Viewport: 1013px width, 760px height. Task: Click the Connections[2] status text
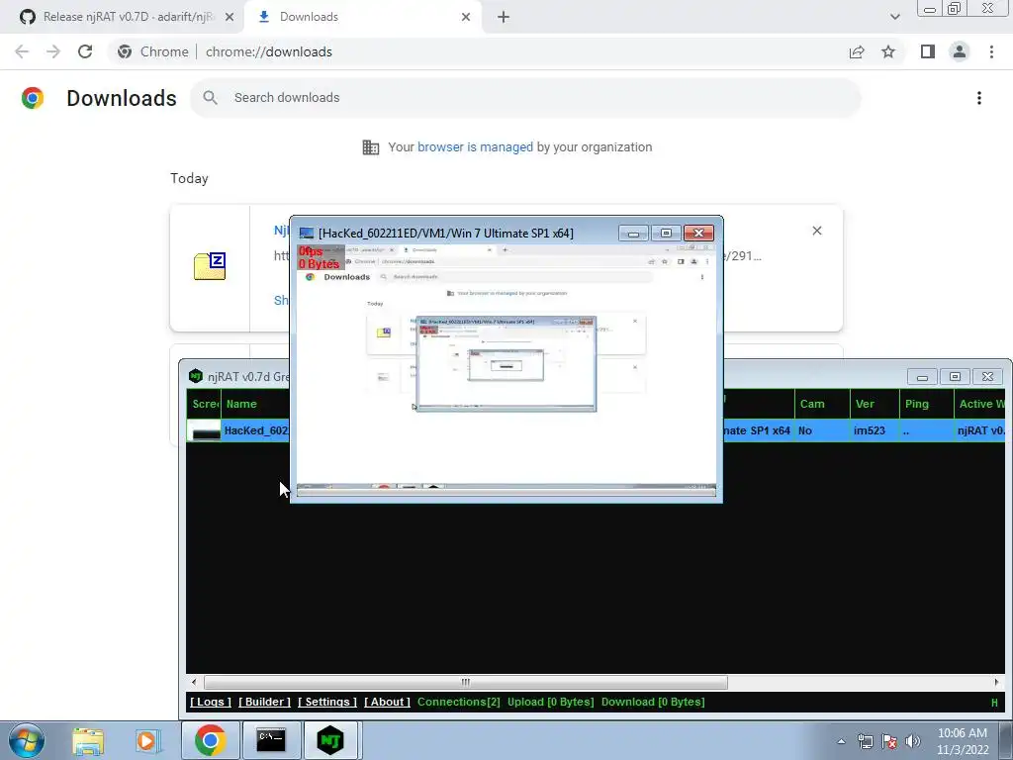tap(459, 702)
